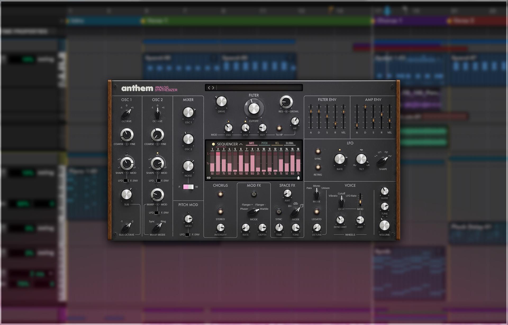The width and height of the screenshot is (508, 325).
Task: Toggle the Chorus on/off button
Action: click(220, 194)
